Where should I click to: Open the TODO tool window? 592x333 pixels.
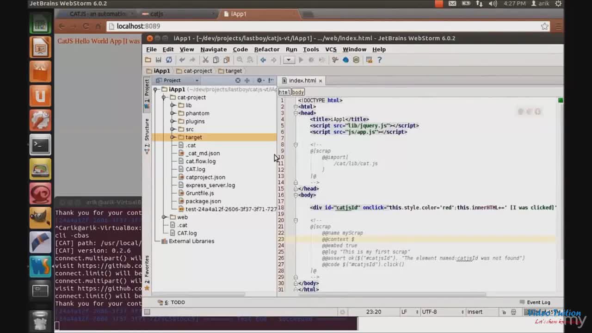coord(172,302)
